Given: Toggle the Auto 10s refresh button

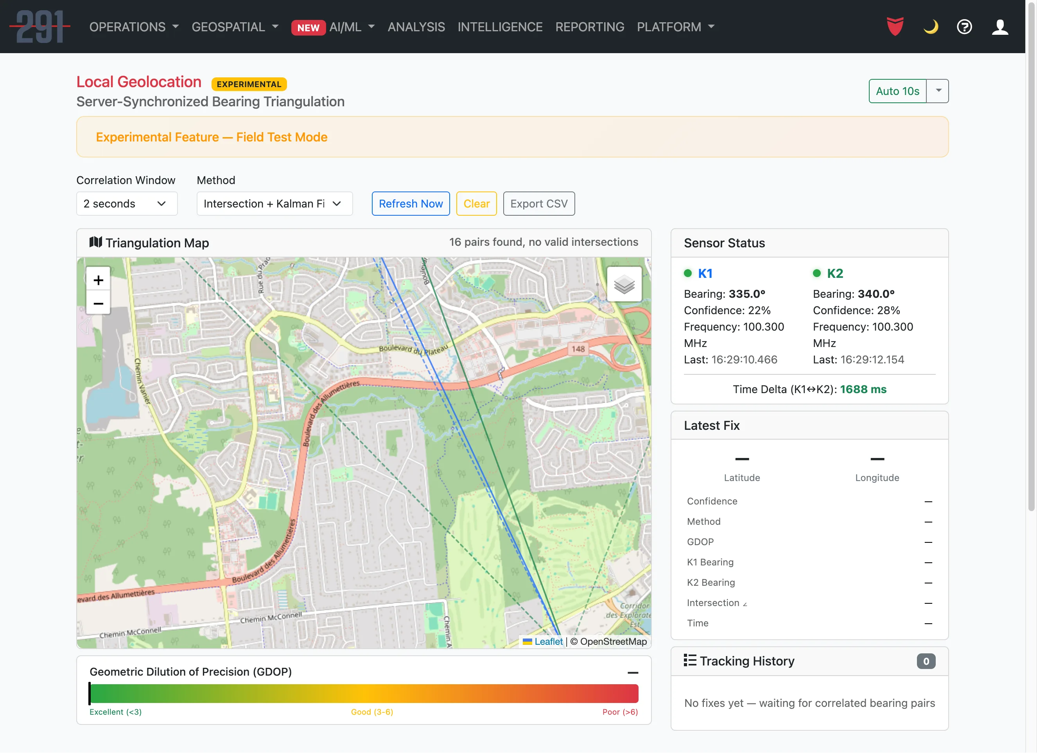Looking at the screenshot, I should pyautogui.click(x=897, y=91).
